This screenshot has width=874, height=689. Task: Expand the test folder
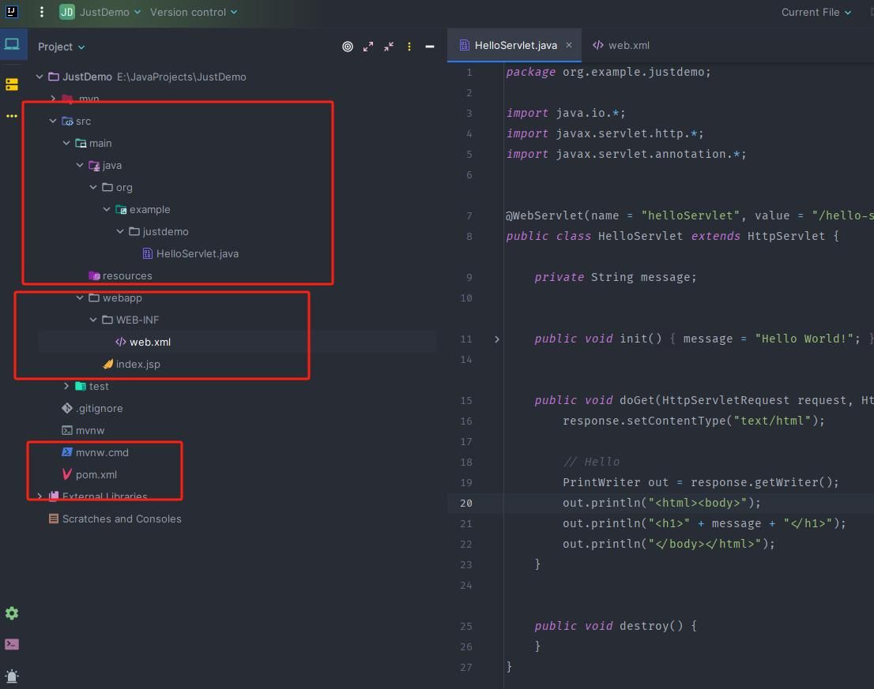click(66, 386)
